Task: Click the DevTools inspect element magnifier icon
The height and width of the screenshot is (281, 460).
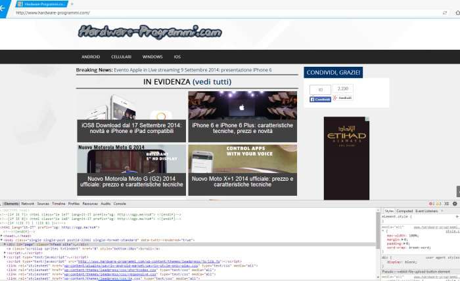Action: 2,204
